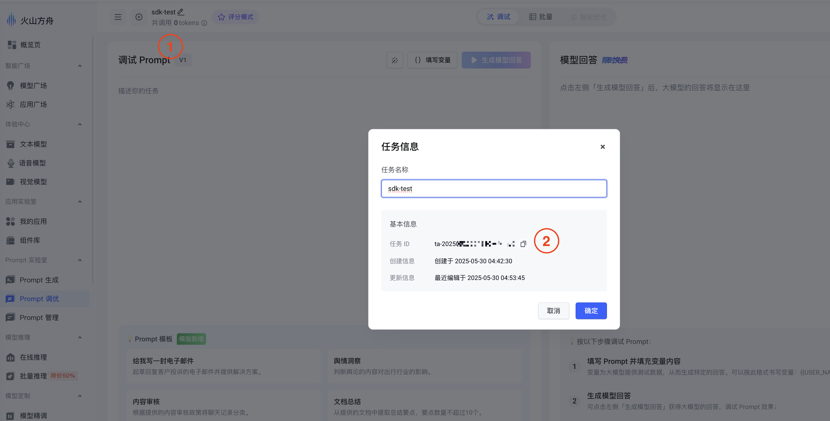The image size is (830, 421).
Task: Open Prompt 生成 in sidebar
Action: (44, 280)
